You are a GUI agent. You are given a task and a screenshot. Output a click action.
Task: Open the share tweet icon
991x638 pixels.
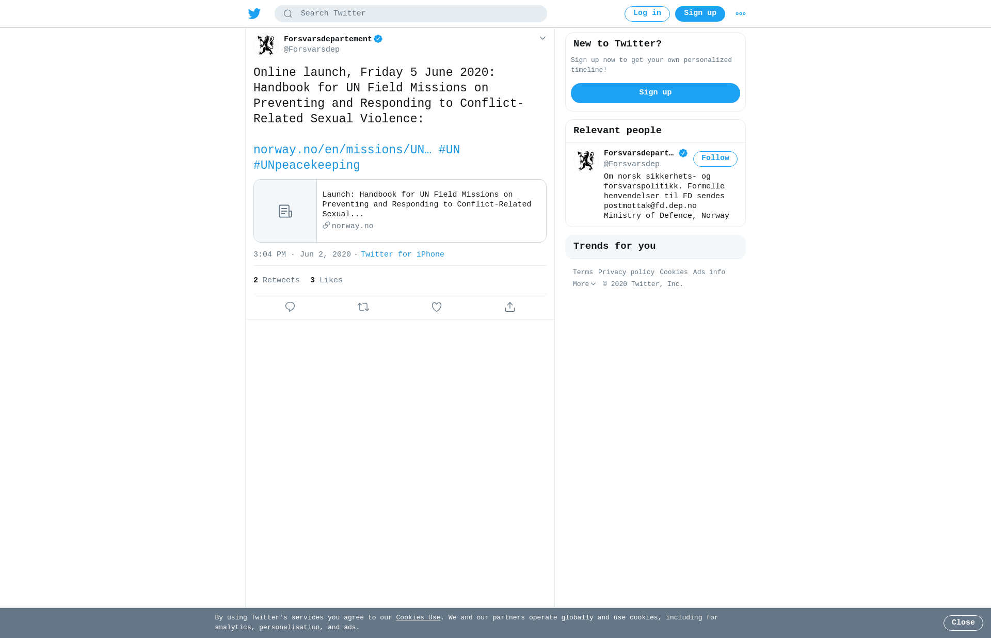pos(510,307)
